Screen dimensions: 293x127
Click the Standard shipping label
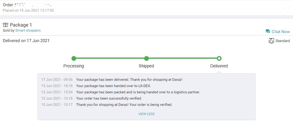(x=283, y=41)
